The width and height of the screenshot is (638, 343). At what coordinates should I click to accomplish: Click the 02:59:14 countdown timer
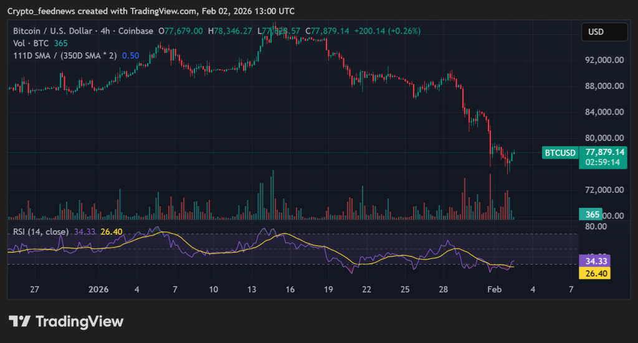[602, 162]
